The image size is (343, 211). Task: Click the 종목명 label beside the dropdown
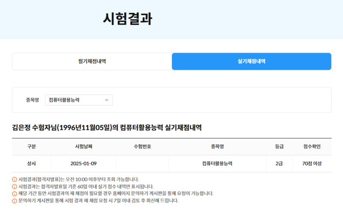[x=33, y=100]
